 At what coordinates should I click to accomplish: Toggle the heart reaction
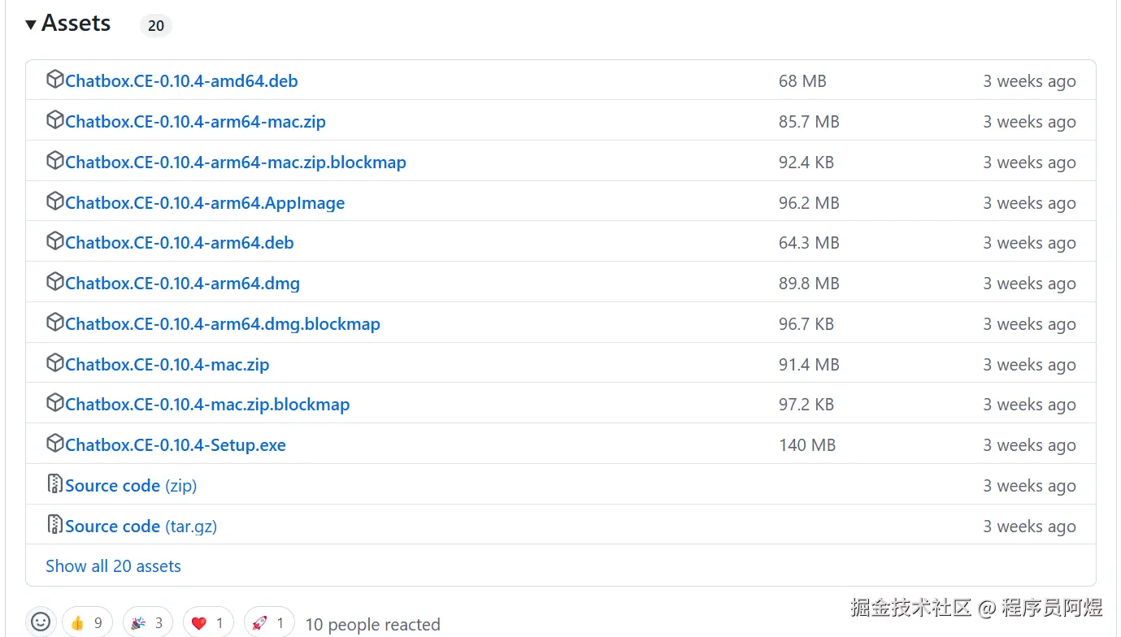click(208, 623)
